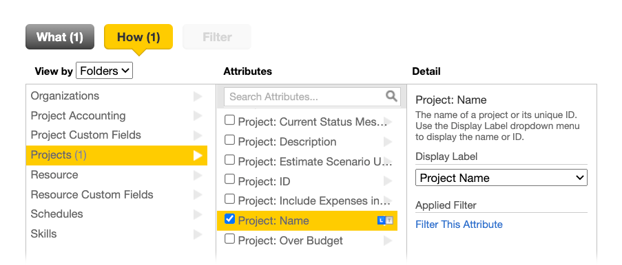The image size is (622, 265).
Task: Click the arrow icon beside Project: ID
Action: coord(388,181)
